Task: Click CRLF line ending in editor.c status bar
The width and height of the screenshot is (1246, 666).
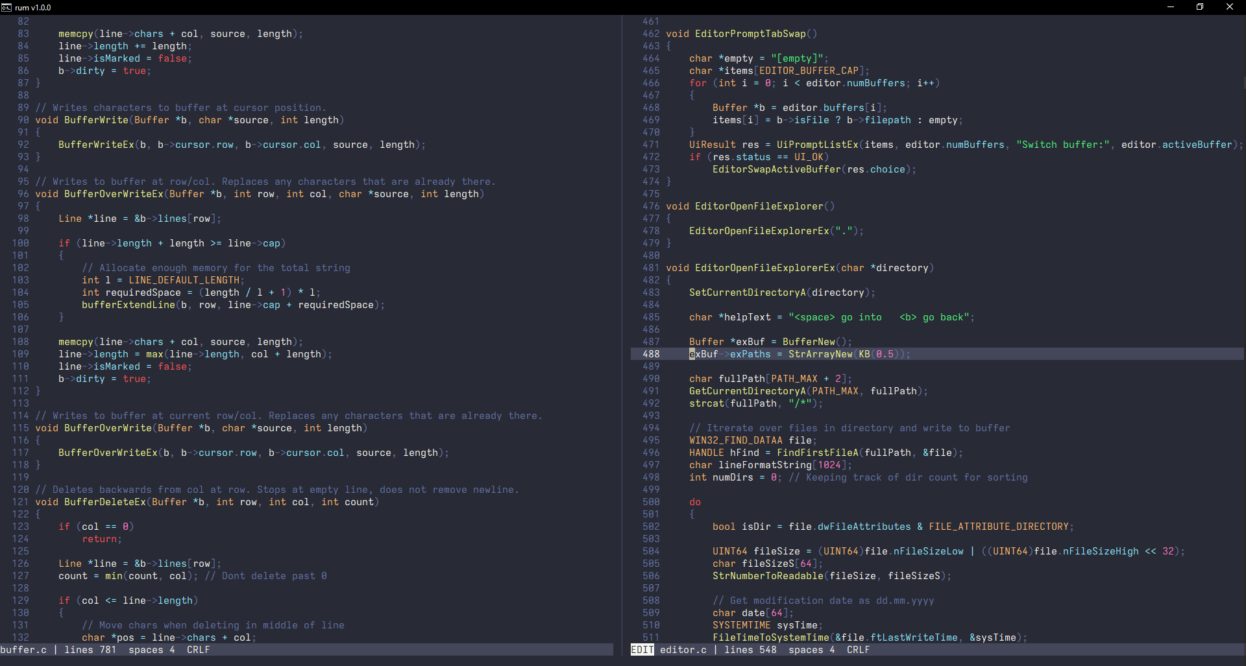Action: click(x=858, y=650)
